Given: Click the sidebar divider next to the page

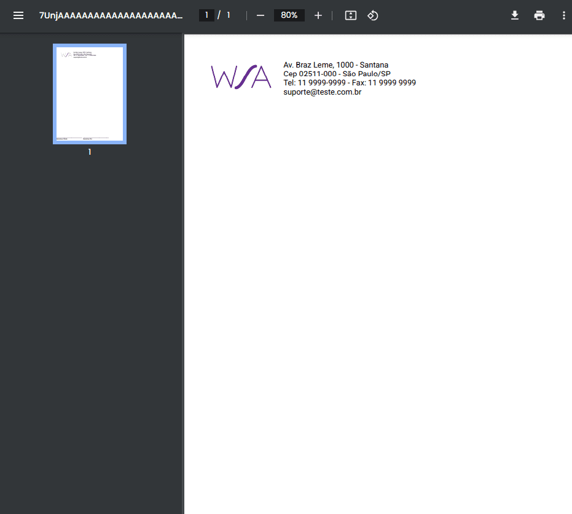Looking at the screenshot, I should coord(182,273).
